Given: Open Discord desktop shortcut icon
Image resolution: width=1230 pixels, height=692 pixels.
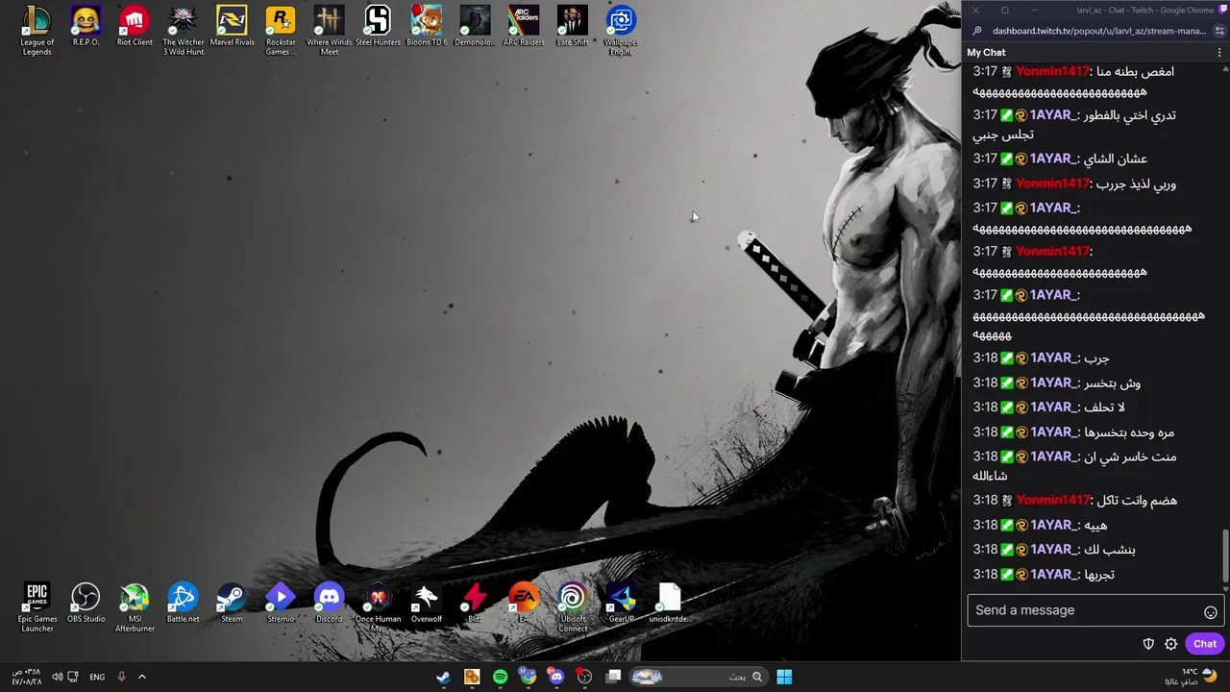Looking at the screenshot, I should (329, 604).
